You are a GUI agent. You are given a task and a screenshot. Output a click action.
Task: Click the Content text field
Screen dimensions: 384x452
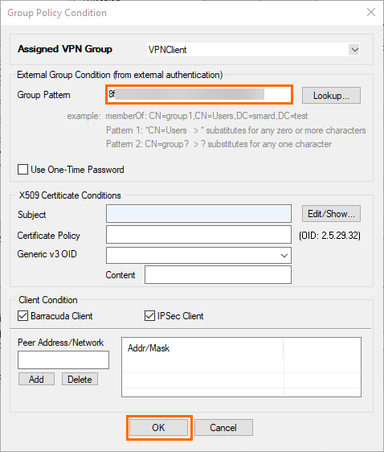(218, 275)
